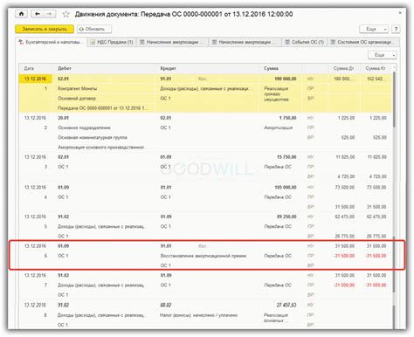Select the Основной договор cell
Screen dimensions: 414x337
104,99
